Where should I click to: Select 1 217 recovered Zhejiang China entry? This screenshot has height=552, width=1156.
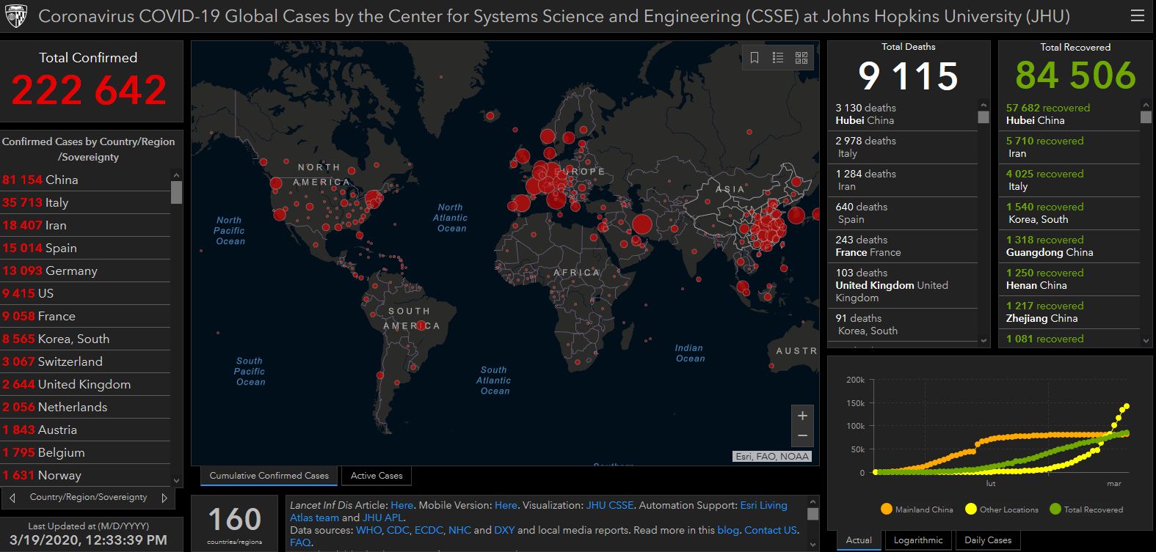pyautogui.click(x=1069, y=312)
